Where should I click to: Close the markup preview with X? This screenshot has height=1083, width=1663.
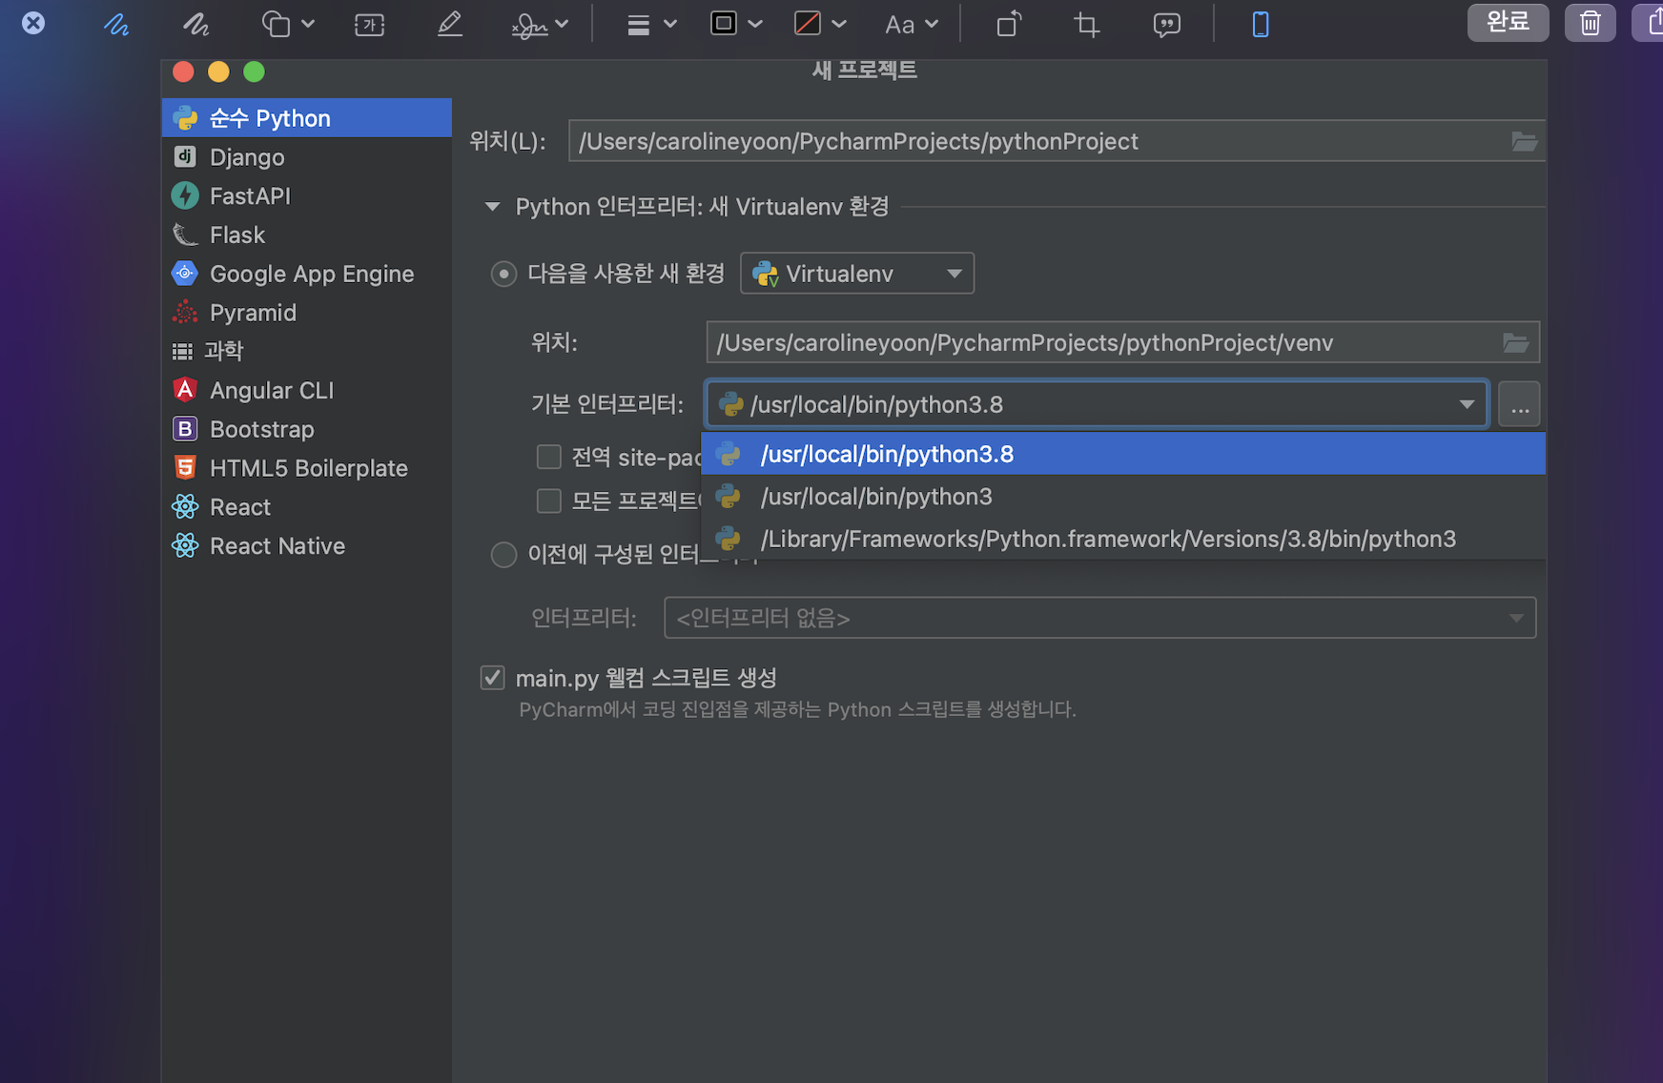(33, 23)
